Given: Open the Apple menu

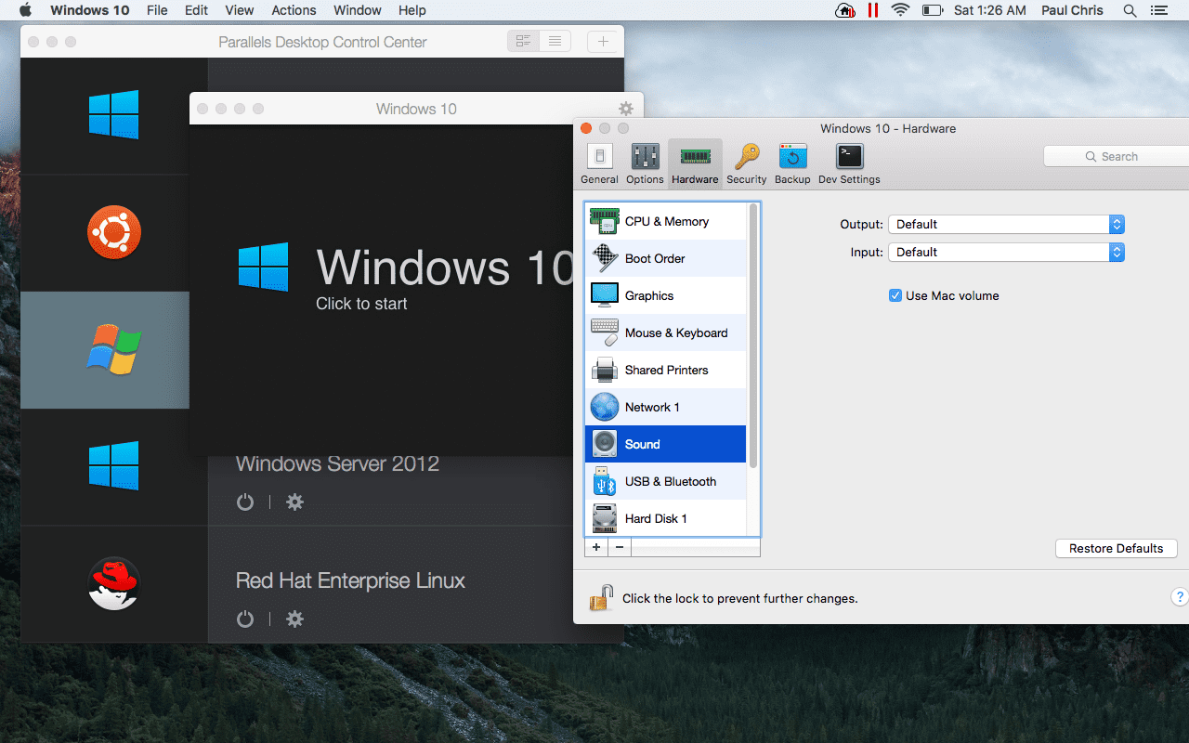Looking at the screenshot, I should [25, 10].
